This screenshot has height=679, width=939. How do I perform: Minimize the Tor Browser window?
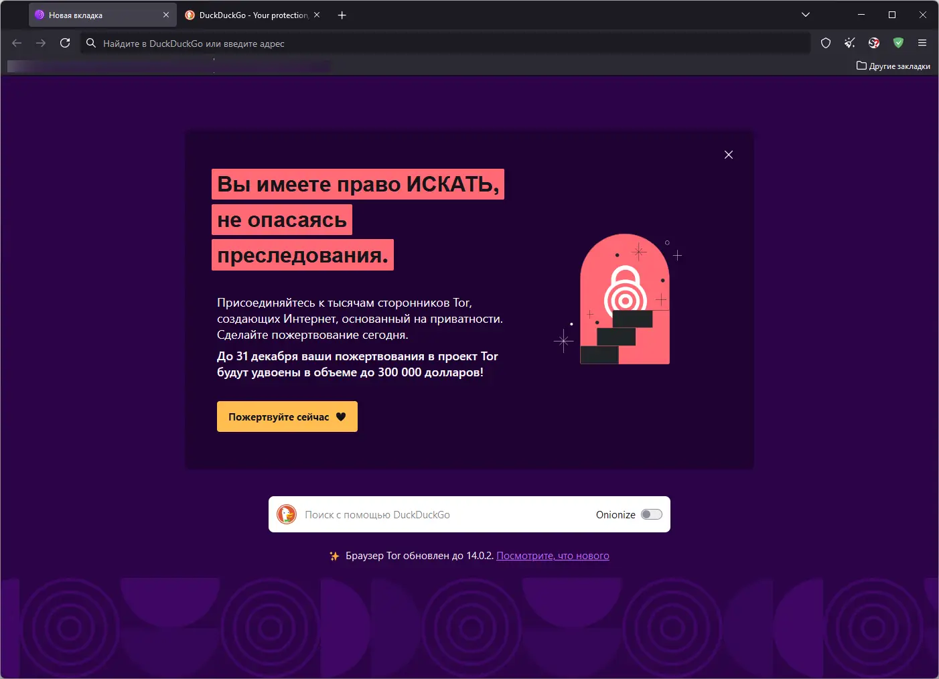coord(861,15)
